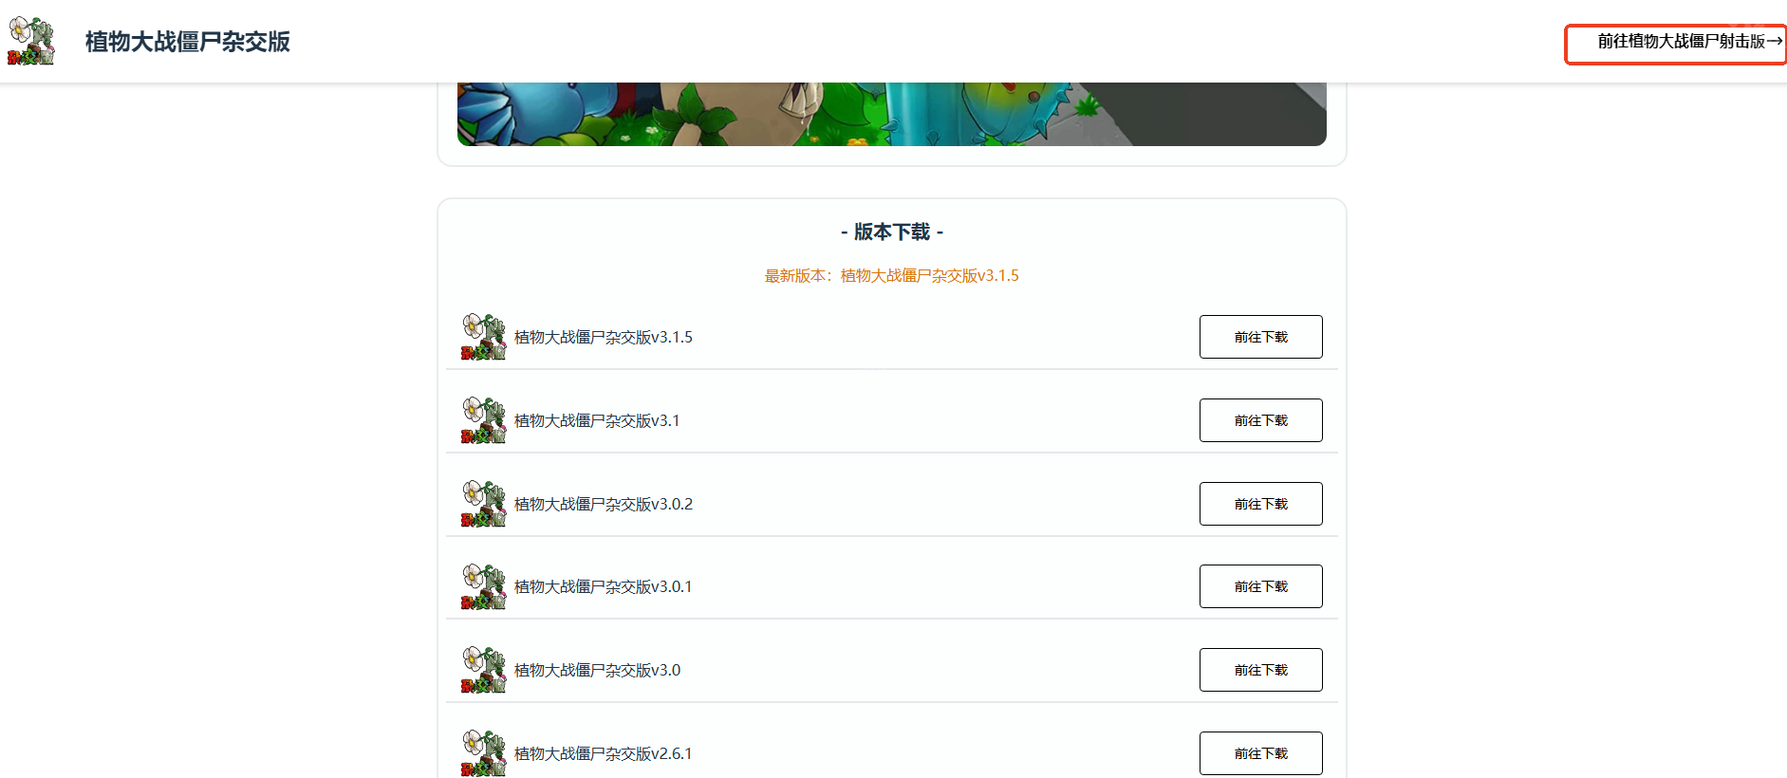
Task: Click the game icon beside v3.0.2
Action: pyautogui.click(x=484, y=504)
